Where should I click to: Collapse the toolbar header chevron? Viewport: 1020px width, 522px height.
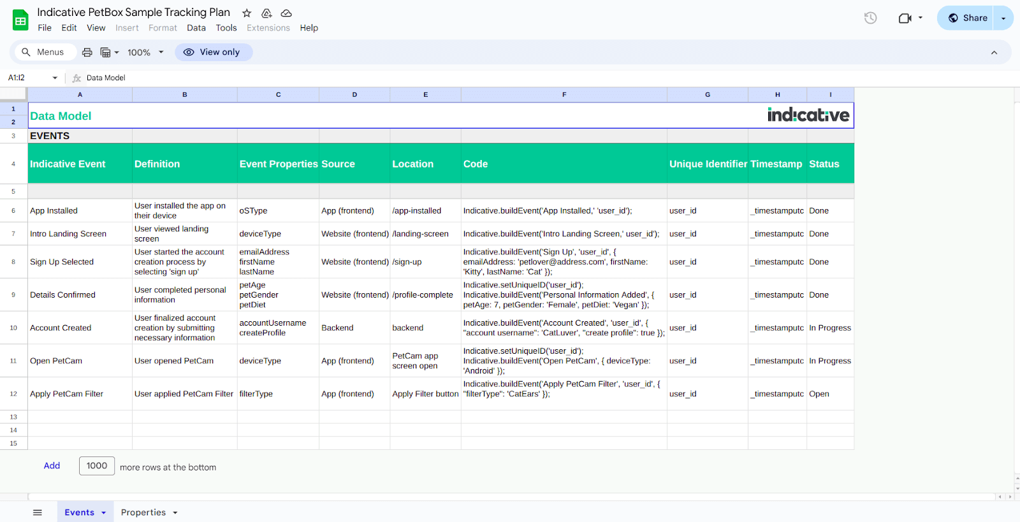click(x=994, y=52)
